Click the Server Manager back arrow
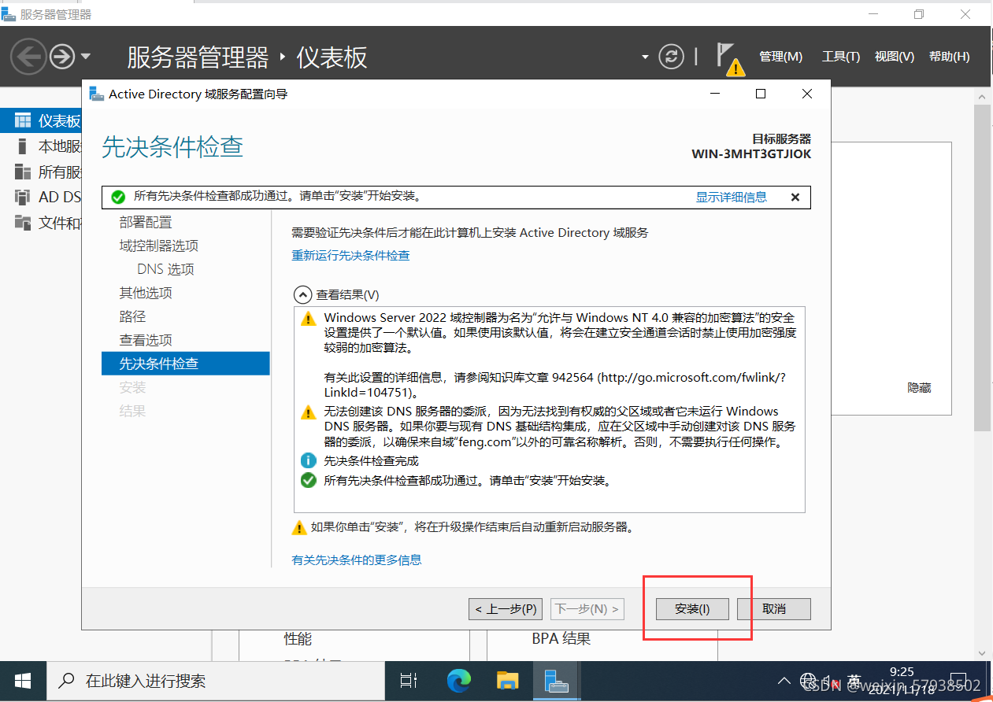 [28, 57]
